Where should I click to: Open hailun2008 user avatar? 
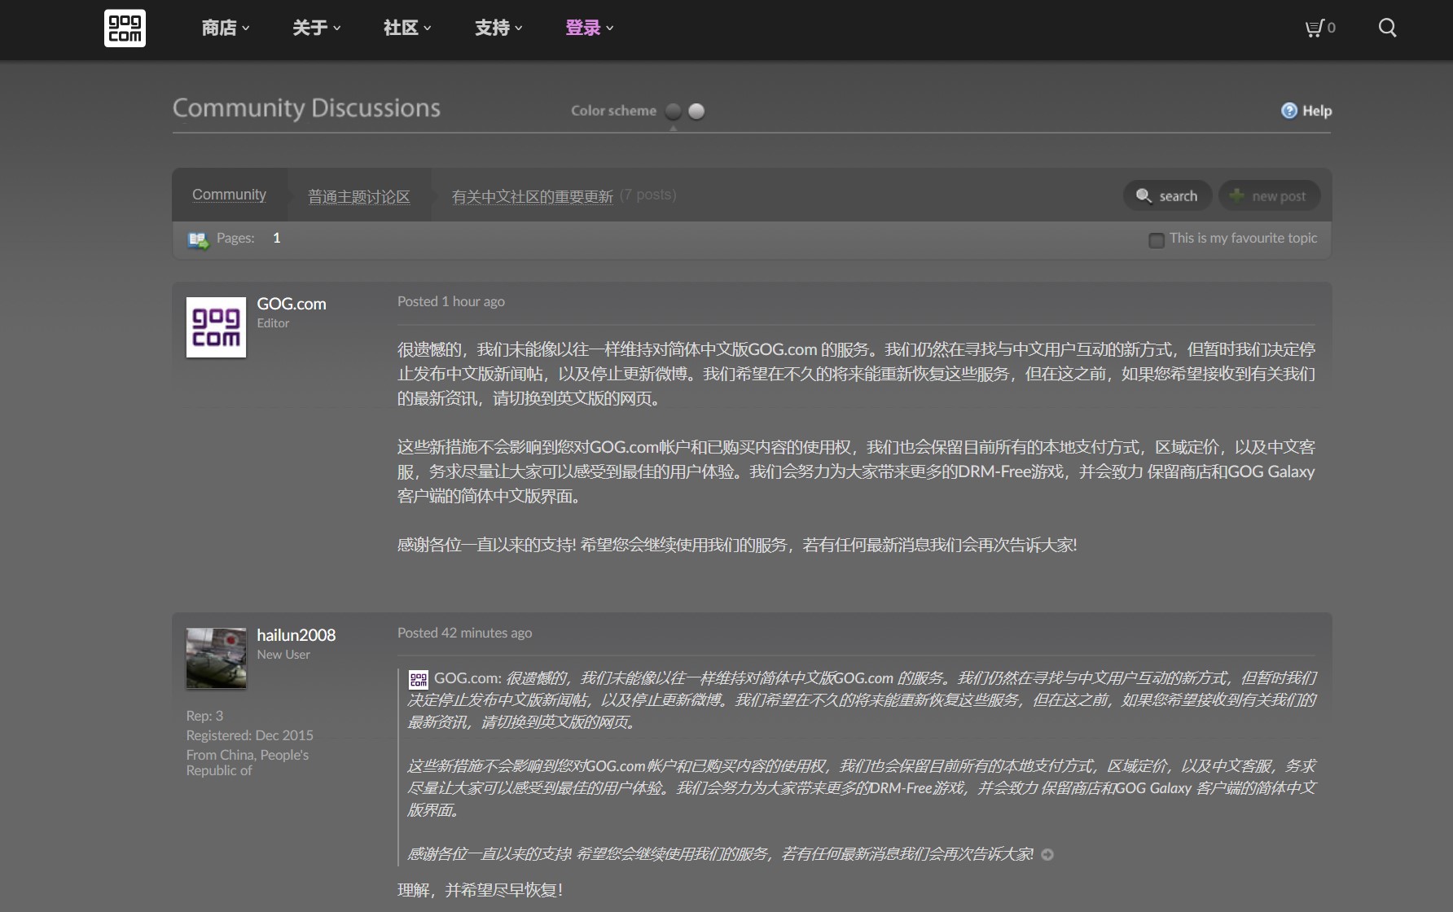[x=216, y=658]
